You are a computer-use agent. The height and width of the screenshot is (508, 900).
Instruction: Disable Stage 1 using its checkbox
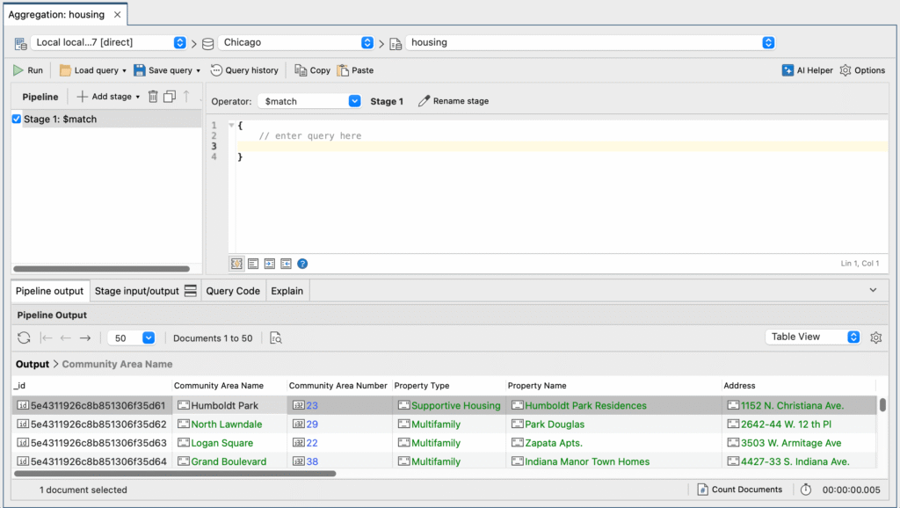point(15,119)
